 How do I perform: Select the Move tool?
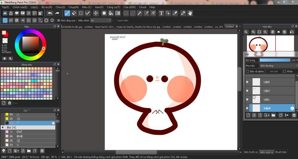pyautogui.click(x=95, y=13)
